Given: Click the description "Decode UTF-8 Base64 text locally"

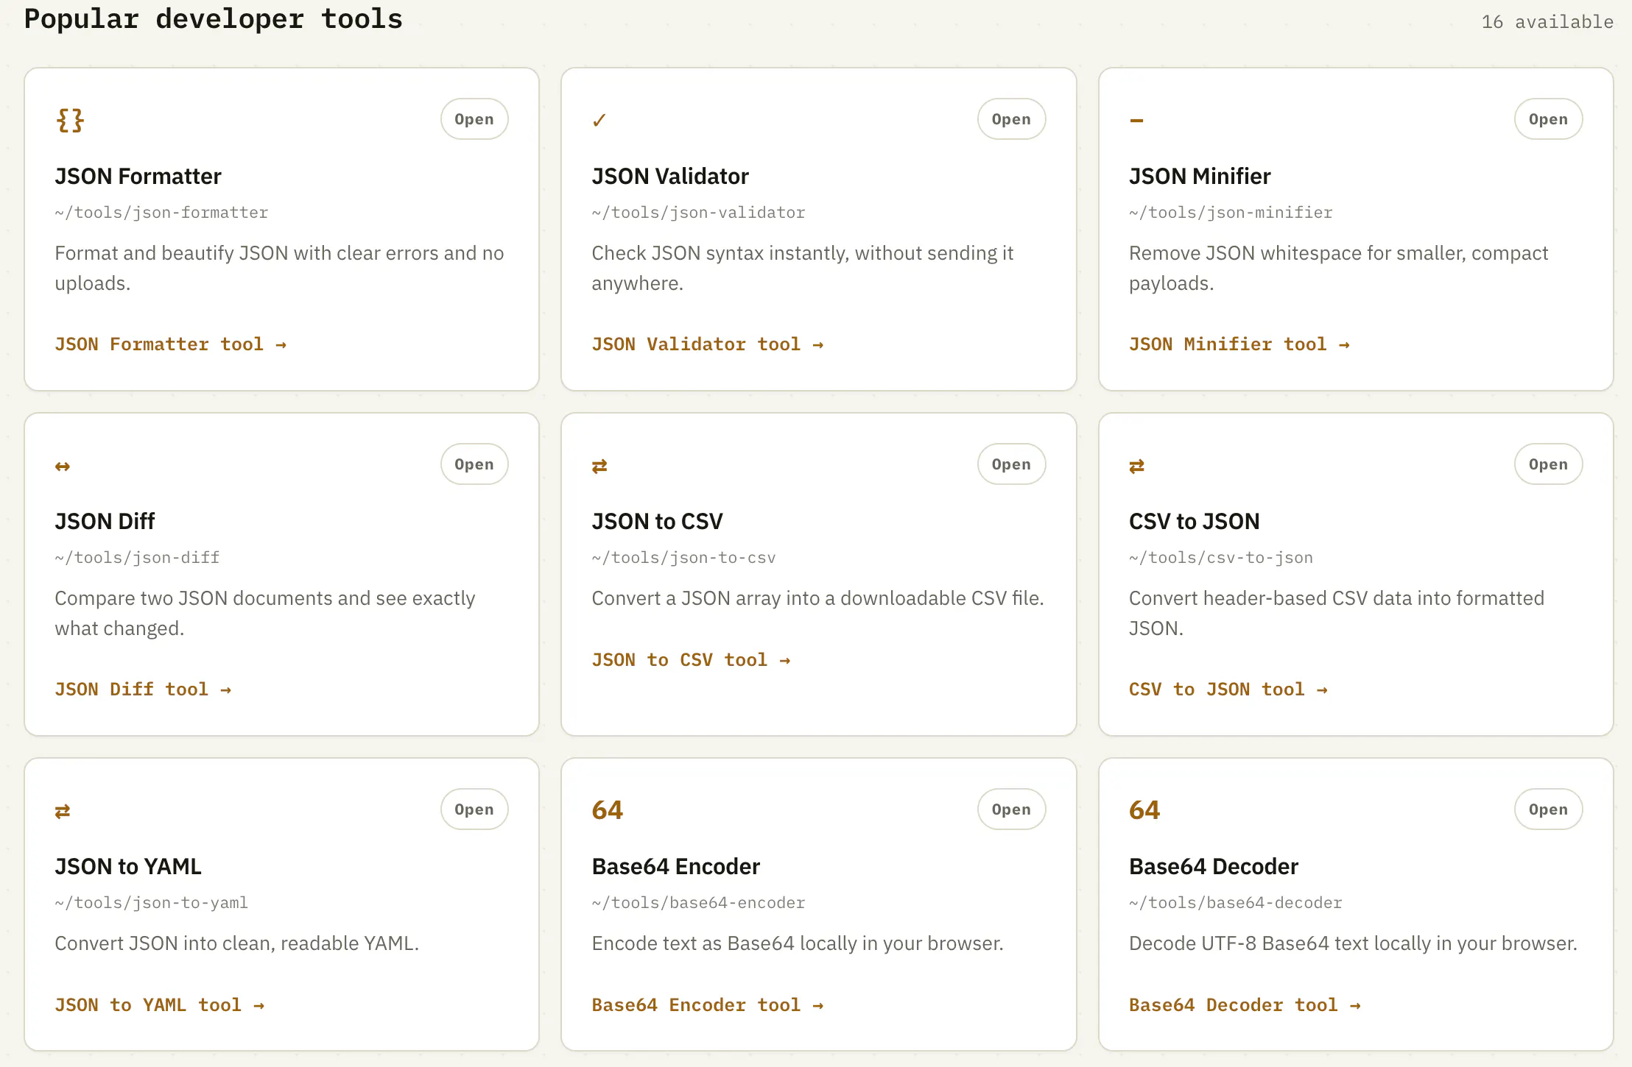Looking at the screenshot, I should pos(1353,943).
